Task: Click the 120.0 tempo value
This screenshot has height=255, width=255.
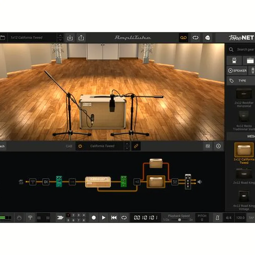Action: pos(240,217)
